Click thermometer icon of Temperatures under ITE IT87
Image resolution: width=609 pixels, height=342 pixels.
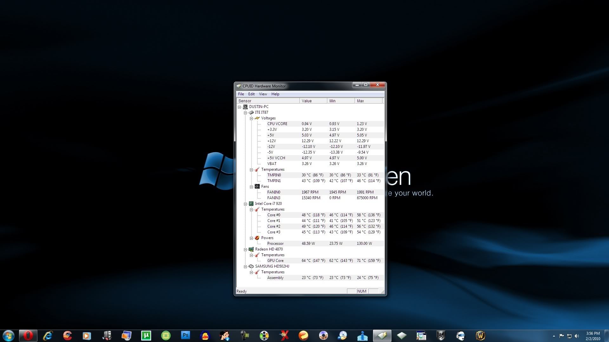(257, 169)
